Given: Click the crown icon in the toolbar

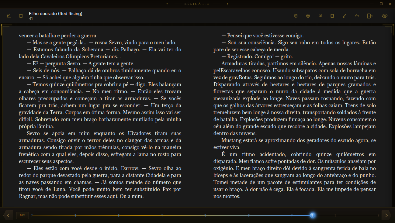Looking at the screenshot, I should click(357, 16).
